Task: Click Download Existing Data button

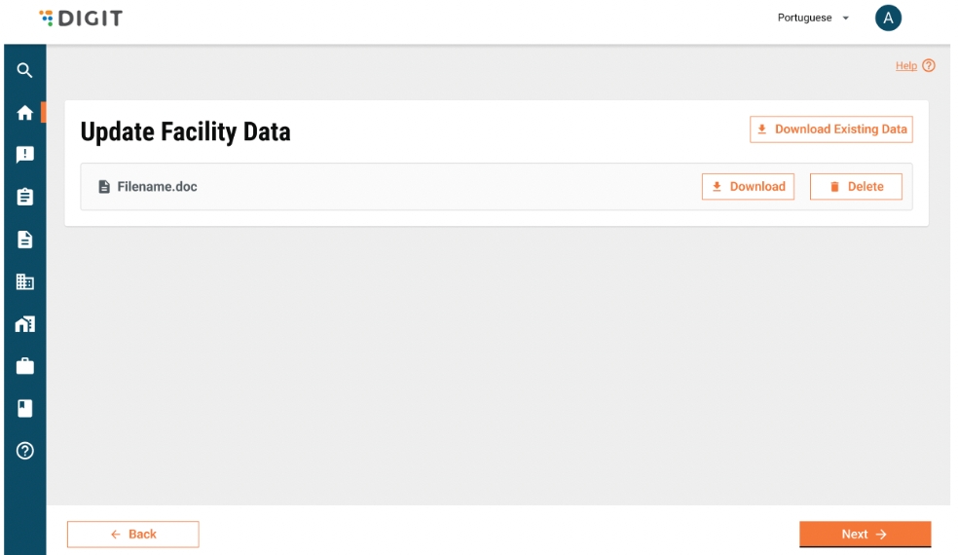Action: point(831,129)
